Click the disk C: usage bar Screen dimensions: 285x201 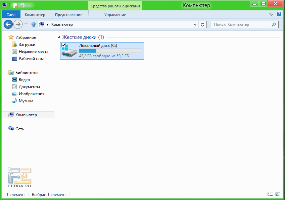[x=110, y=51]
